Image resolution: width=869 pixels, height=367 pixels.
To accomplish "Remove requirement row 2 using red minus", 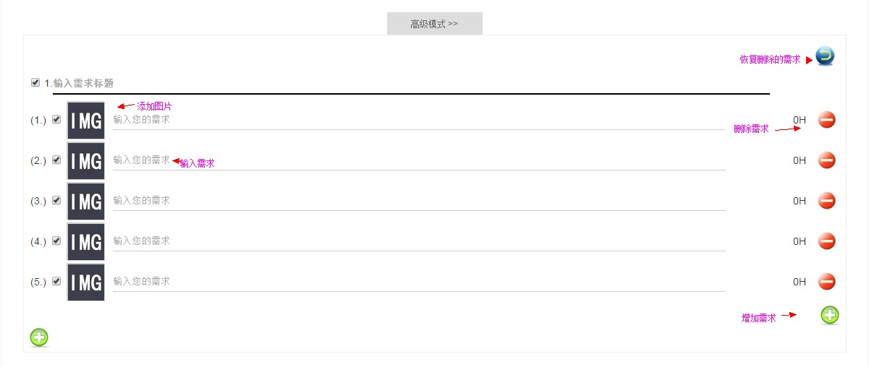I will pyautogui.click(x=826, y=160).
